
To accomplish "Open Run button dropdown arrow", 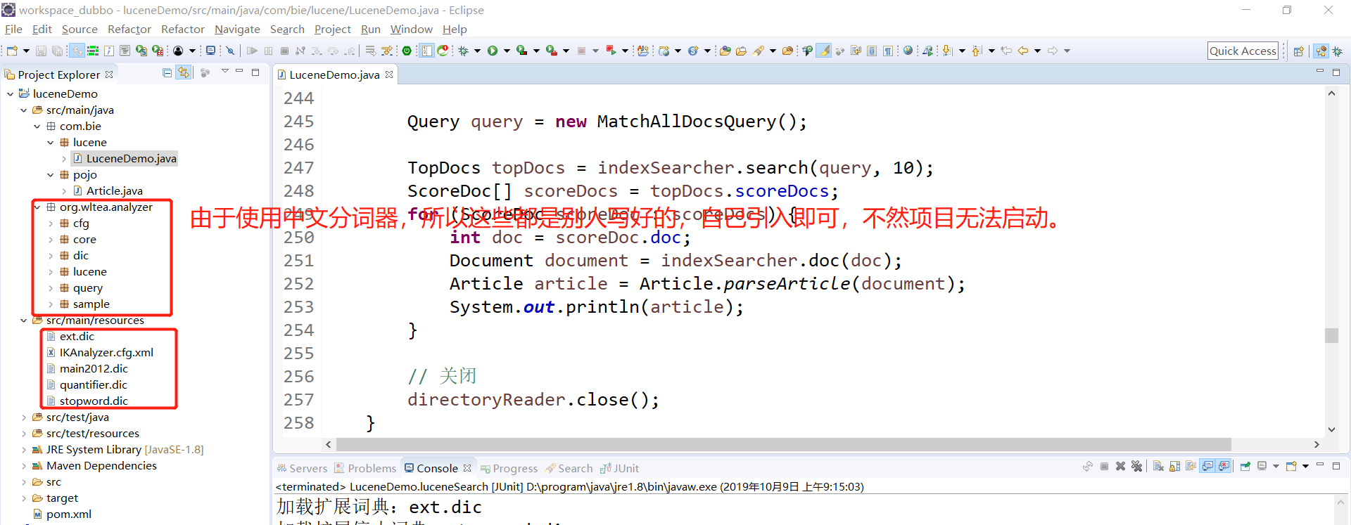I will pos(506,51).
